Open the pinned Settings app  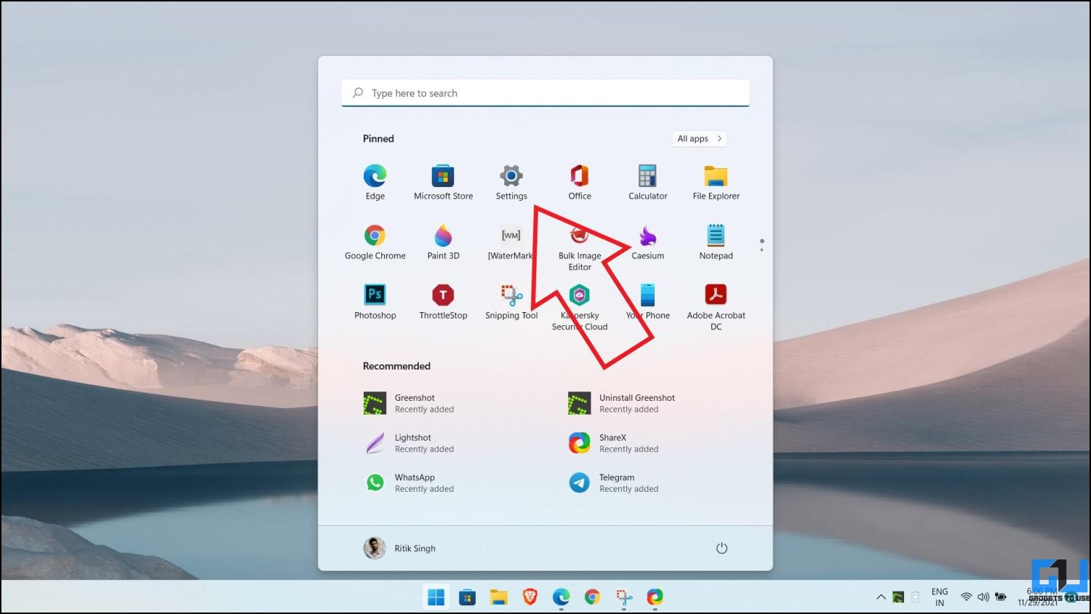point(511,182)
